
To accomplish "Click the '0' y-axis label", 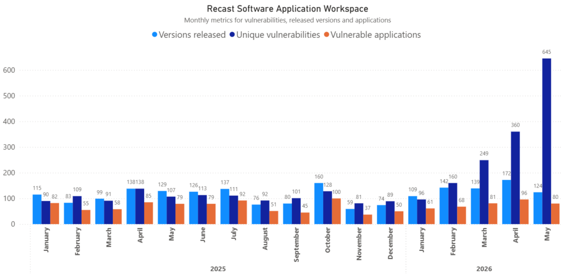I will [12, 224].
